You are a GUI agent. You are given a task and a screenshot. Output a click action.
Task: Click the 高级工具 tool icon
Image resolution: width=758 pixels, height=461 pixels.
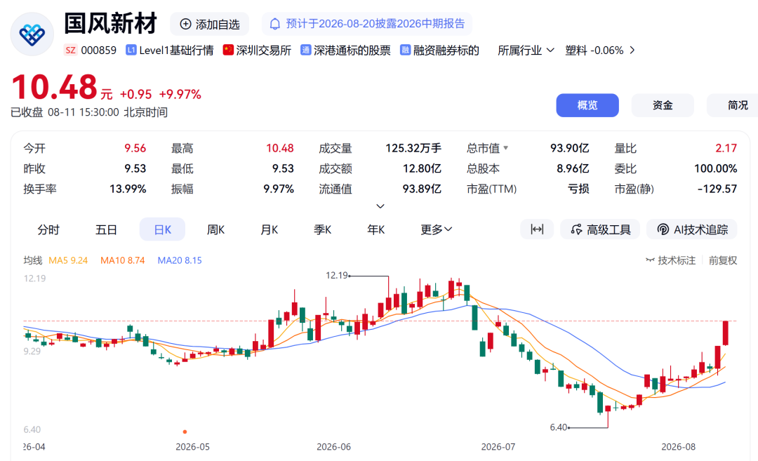tap(576, 229)
